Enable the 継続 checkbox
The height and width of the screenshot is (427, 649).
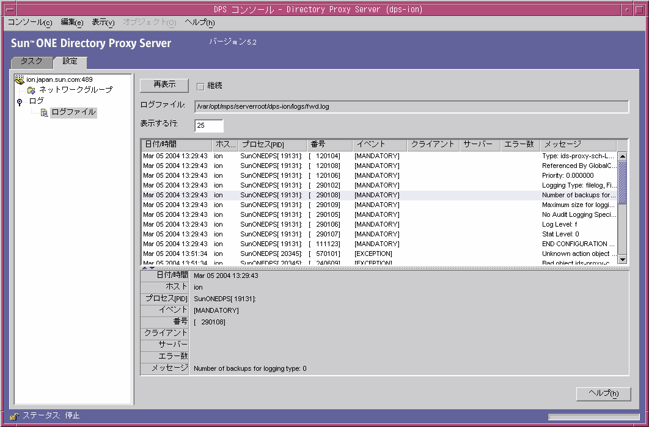coord(200,87)
